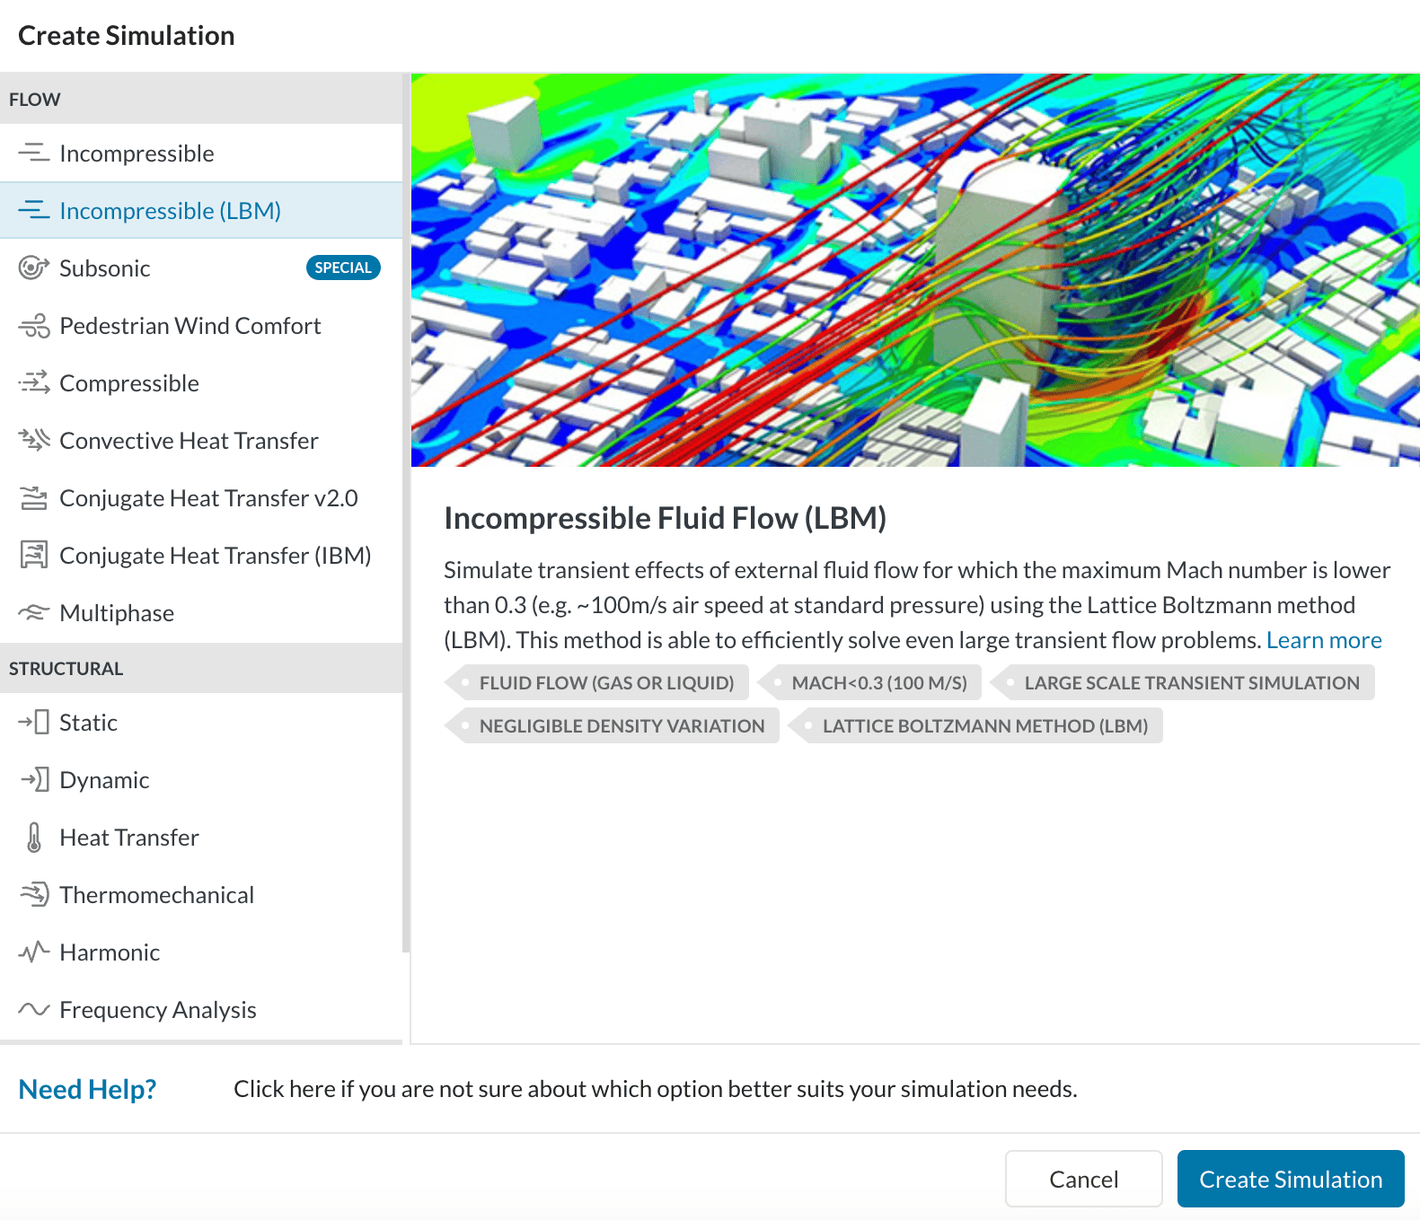Choose Pedestrian Wind Comfort analysis
Screen dimensions: 1420x1220
[x=201, y=326]
